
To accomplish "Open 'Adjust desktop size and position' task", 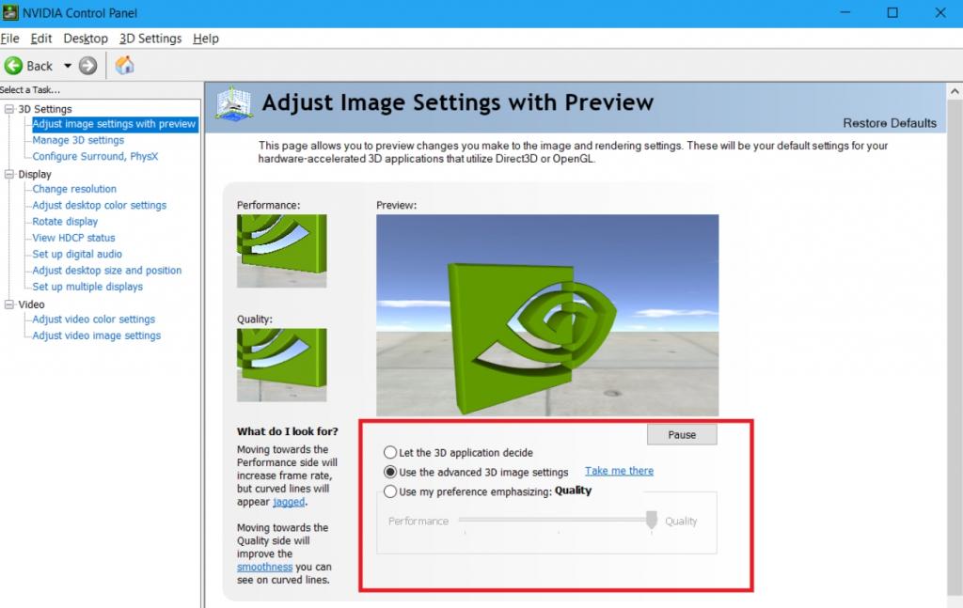I will click(x=107, y=270).
